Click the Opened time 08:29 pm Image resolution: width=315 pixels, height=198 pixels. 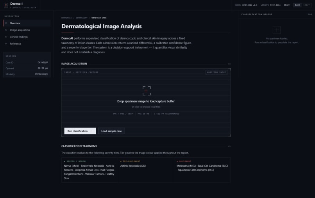click(x=43, y=68)
